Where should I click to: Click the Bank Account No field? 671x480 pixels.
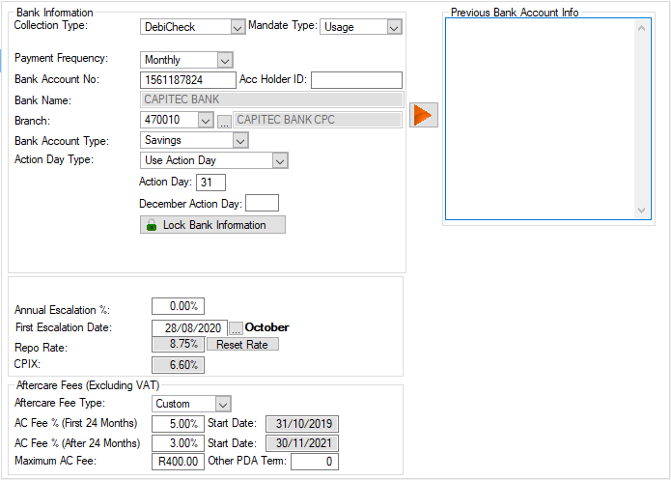[x=187, y=80]
